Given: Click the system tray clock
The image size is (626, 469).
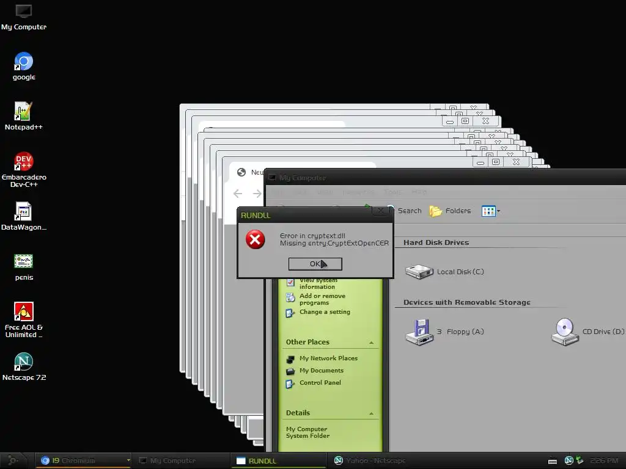Looking at the screenshot, I should coord(604,460).
